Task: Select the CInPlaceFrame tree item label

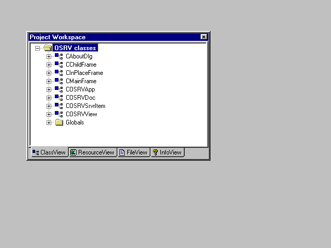Action: click(x=84, y=73)
